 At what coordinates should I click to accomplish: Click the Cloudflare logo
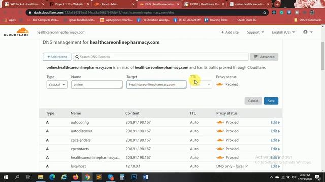16,32
